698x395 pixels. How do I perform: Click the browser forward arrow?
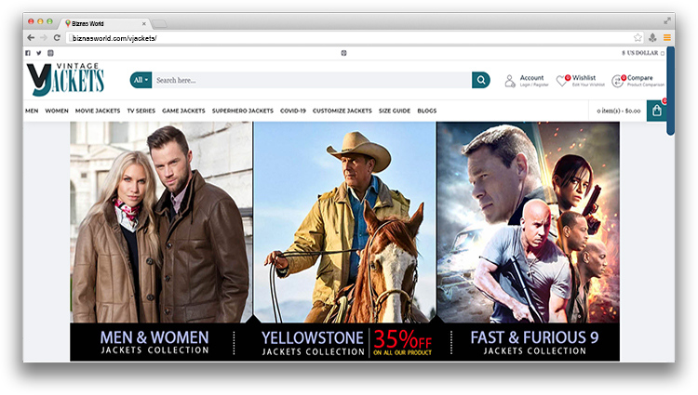coord(44,38)
